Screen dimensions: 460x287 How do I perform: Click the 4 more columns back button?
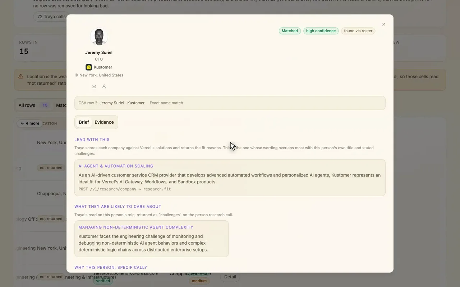(x=29, y=123)
